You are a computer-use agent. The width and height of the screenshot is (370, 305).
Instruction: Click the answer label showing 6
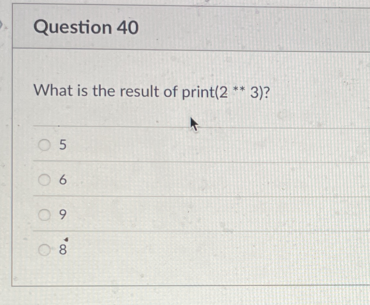(x=64, y=180)
